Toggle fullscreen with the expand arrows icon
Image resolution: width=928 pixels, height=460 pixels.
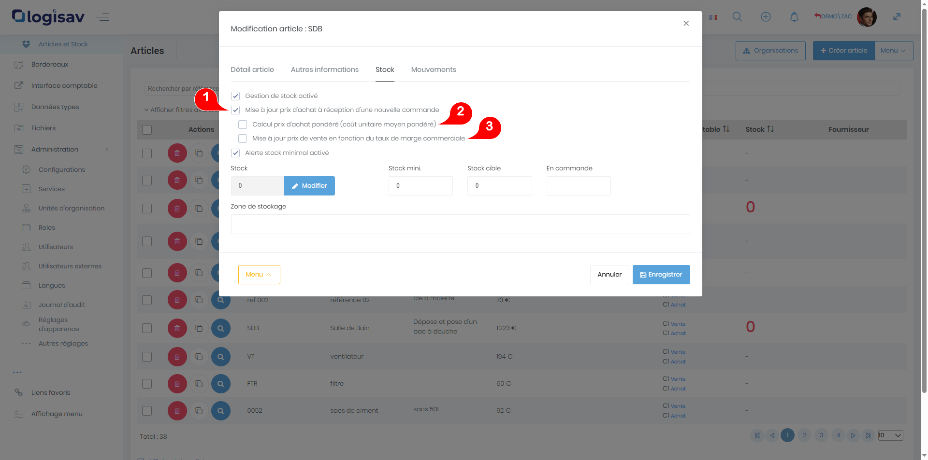tap(897, 17)
